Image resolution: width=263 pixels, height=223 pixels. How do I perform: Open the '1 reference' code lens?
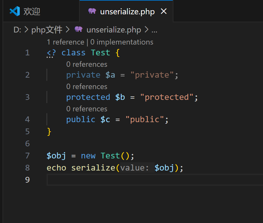pyautogui.click(x=65, y=42)
